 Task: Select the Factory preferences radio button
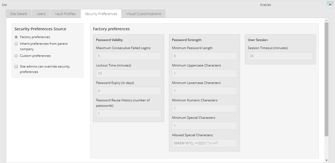click(x=16, y=37)
